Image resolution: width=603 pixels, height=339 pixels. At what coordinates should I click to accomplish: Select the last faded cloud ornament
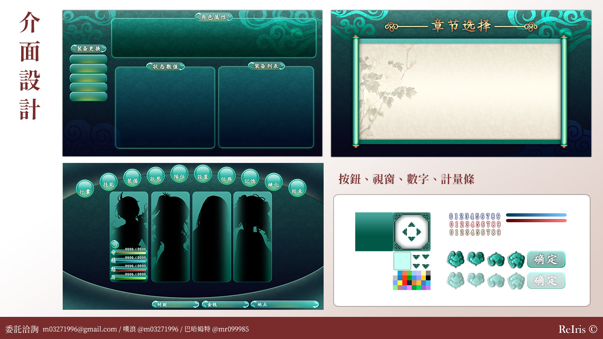(516, 281)
